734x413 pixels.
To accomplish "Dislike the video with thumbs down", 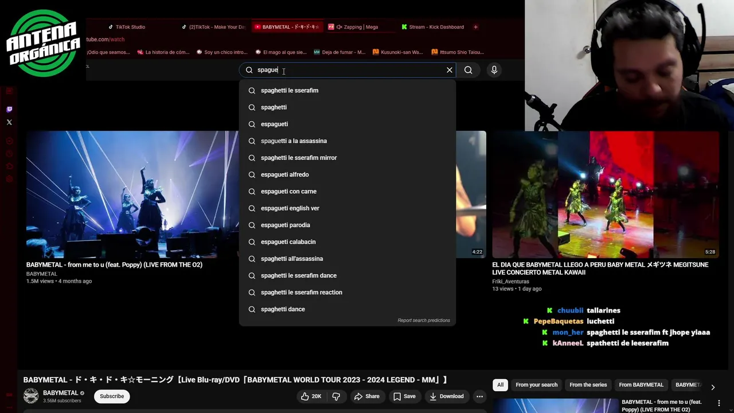I will tap(336, 396).
